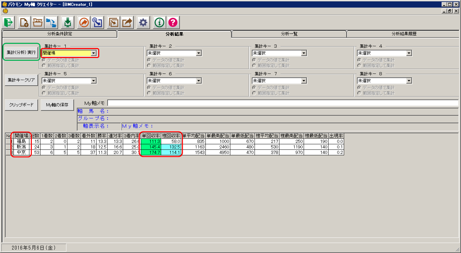Click the green 174.7 単回収率 cell
The image size is (461, 253).
tap(150, 152)
